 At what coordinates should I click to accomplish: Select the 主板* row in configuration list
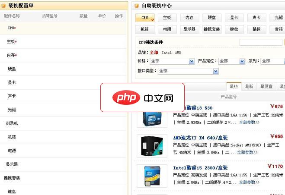tap(63, 42)
